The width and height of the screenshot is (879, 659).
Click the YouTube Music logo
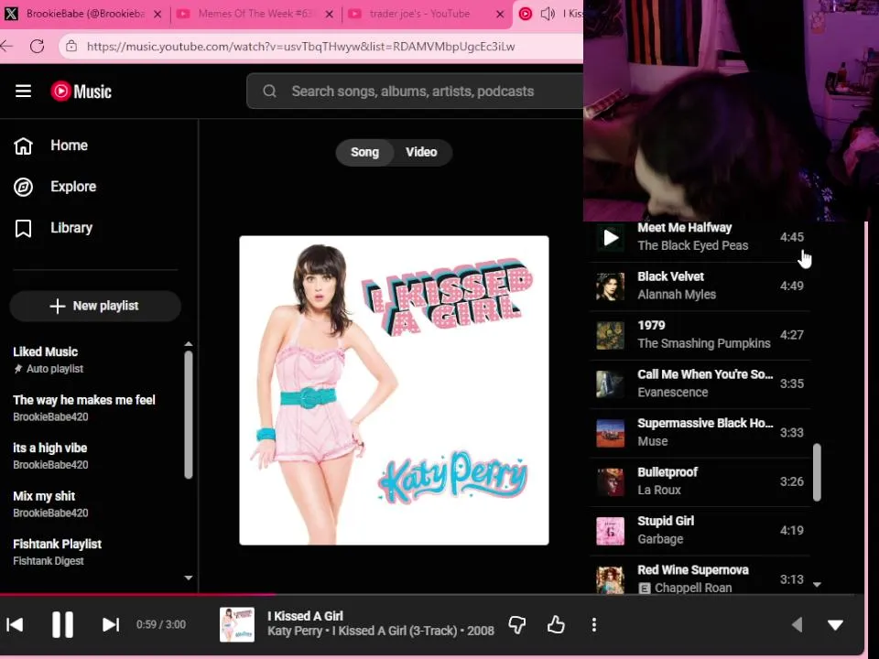click(x=81, y=91)
